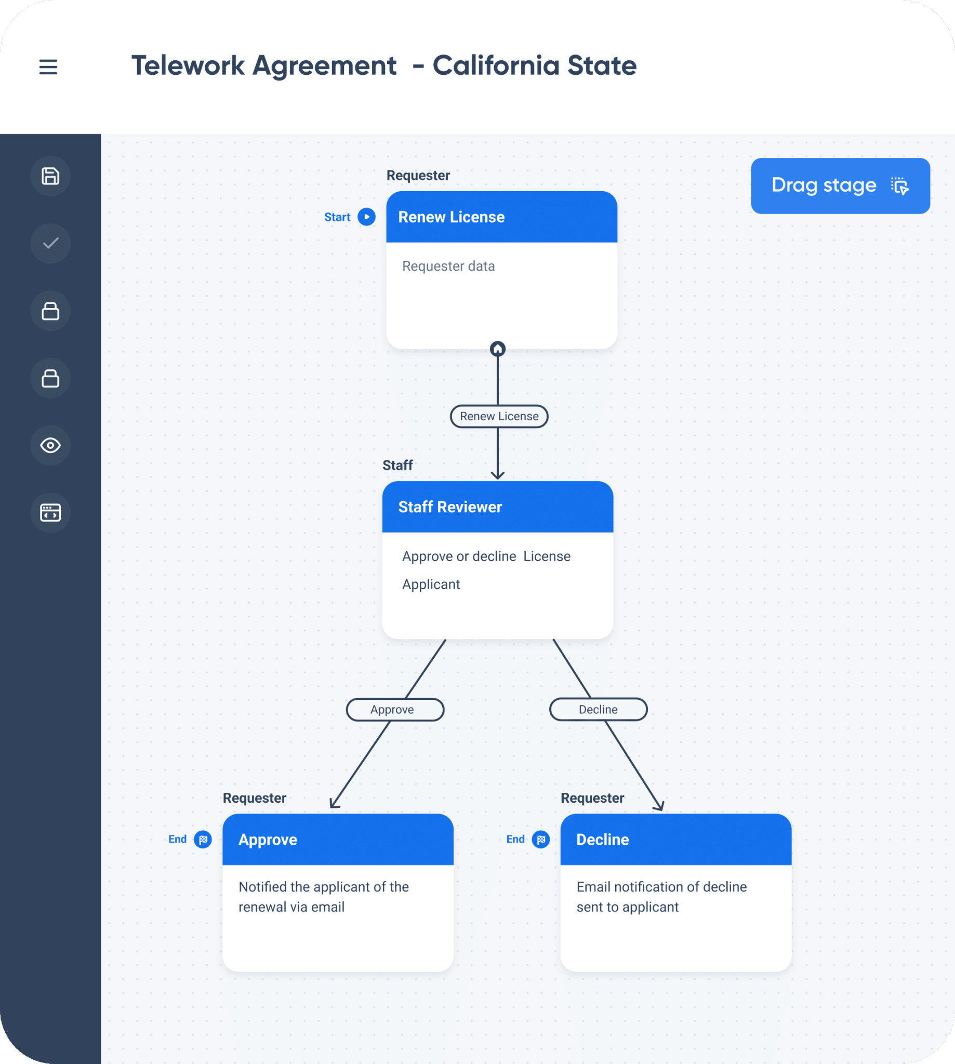The width and height of the screenshot is (955, 1064).
Task: Click the Save icon in the sidebar
Action: pyautogui.click(x=50, y=176)
